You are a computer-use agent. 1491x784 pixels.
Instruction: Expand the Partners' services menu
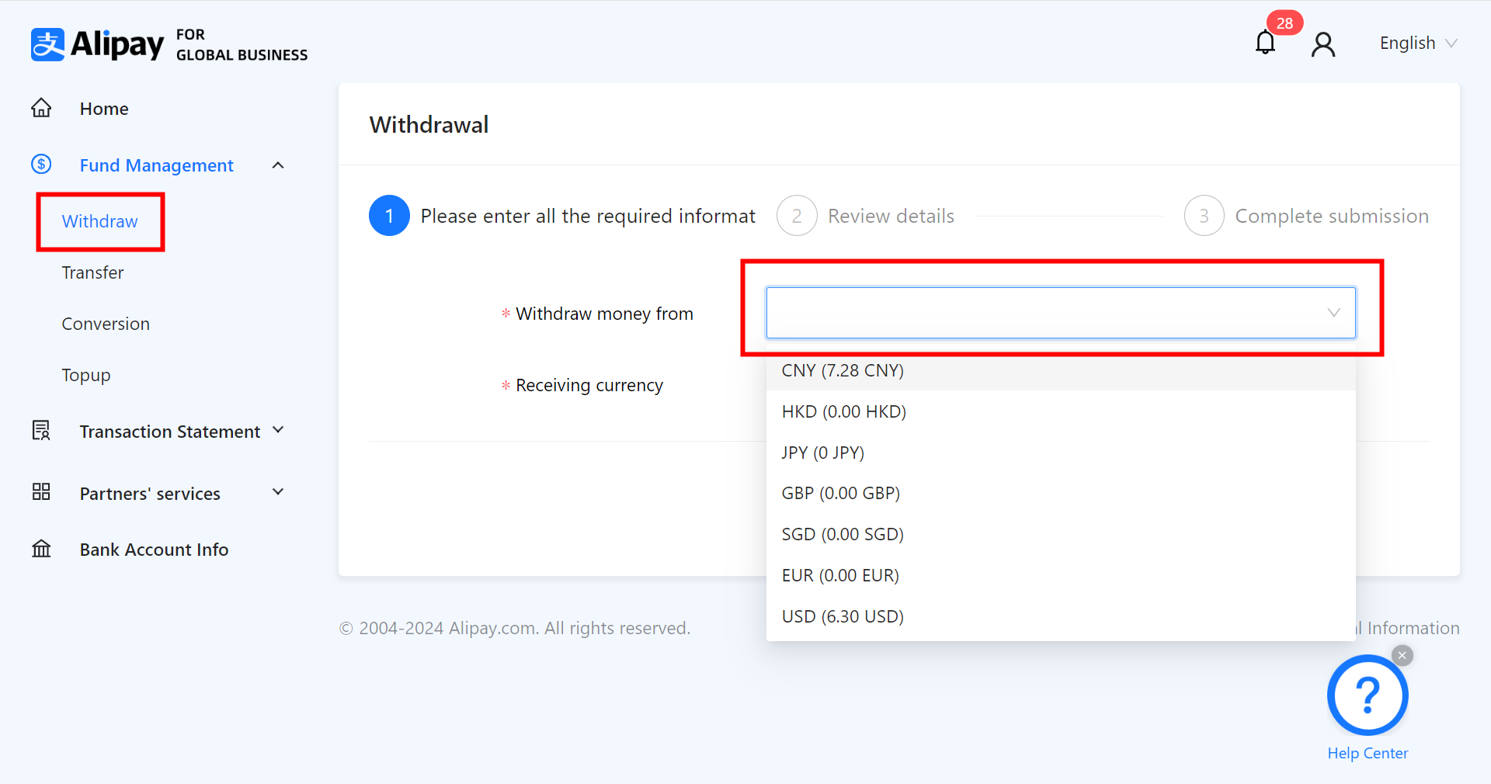[278, 492]
